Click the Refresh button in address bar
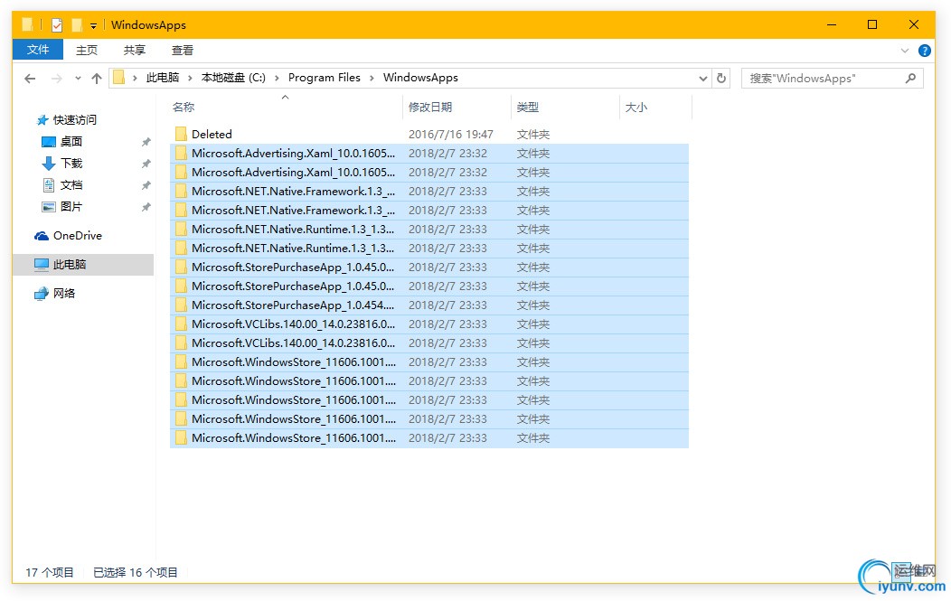 (721, 79)
